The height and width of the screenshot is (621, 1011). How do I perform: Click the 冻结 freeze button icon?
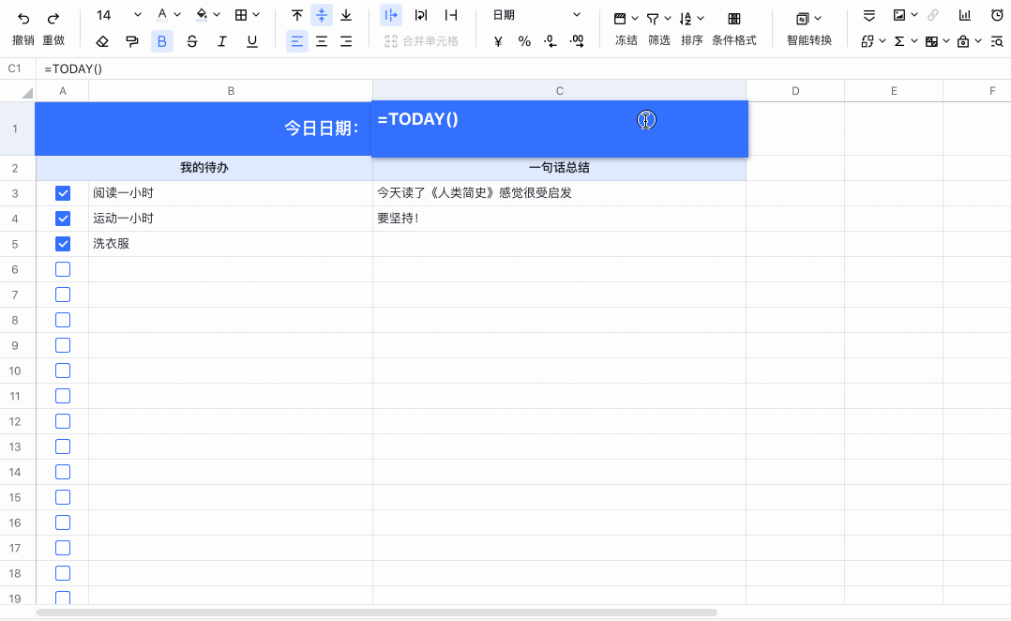(x=620, y=19)
